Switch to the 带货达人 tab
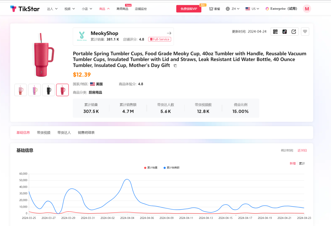 [x=64, y=133]
